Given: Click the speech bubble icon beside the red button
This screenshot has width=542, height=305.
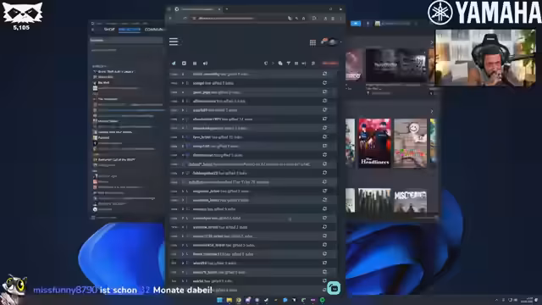Looking at the screenshot, I should [x=312, y=64].
